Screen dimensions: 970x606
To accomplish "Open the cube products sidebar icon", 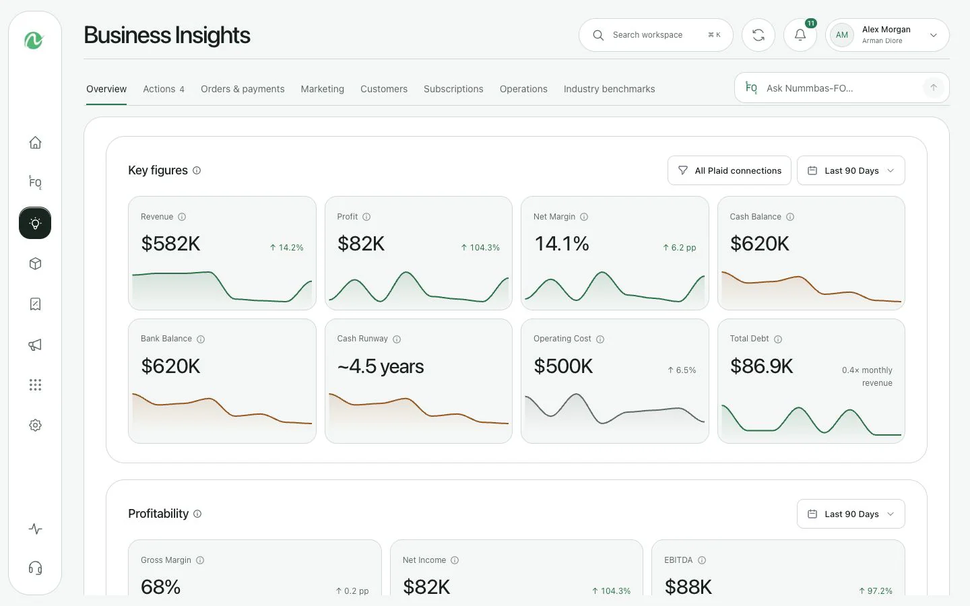I will (35, 264).
